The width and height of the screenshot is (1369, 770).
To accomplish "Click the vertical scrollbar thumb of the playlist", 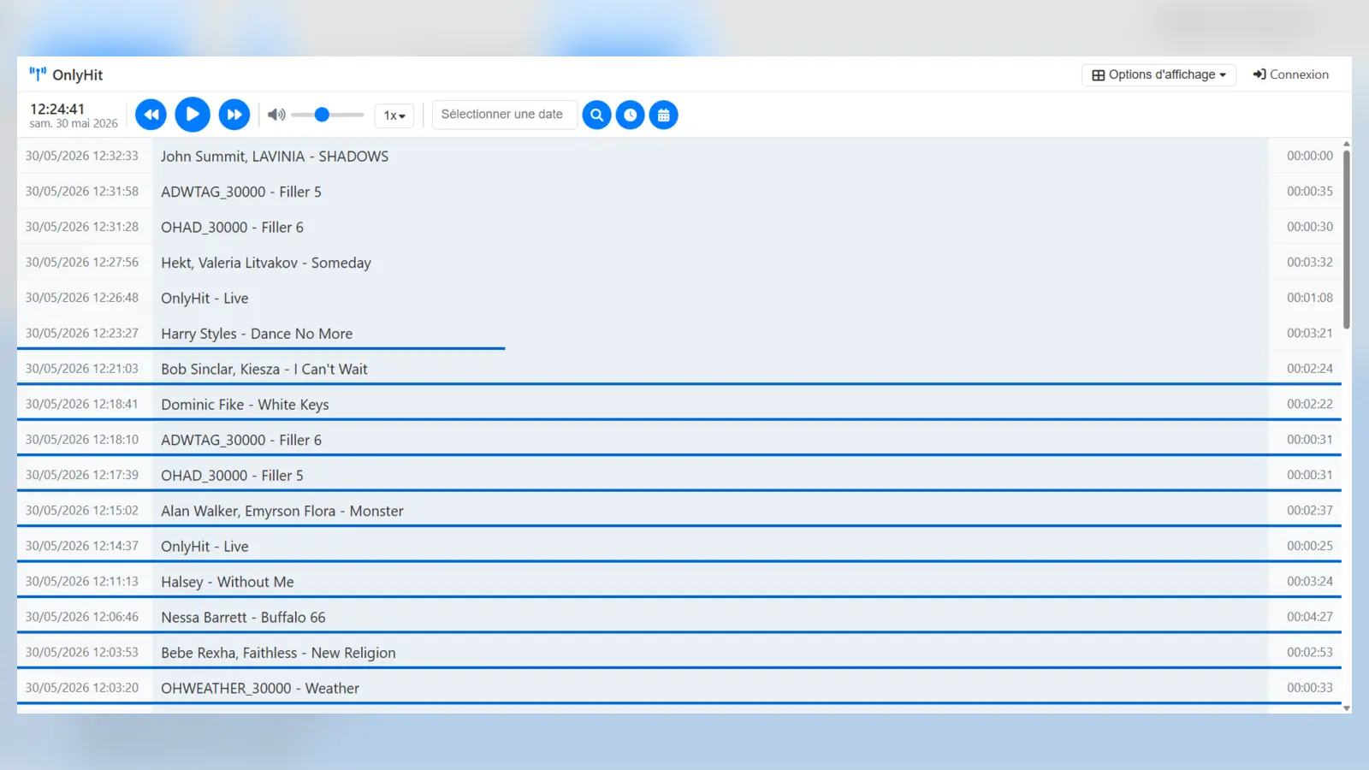I will coord(1347,240).
